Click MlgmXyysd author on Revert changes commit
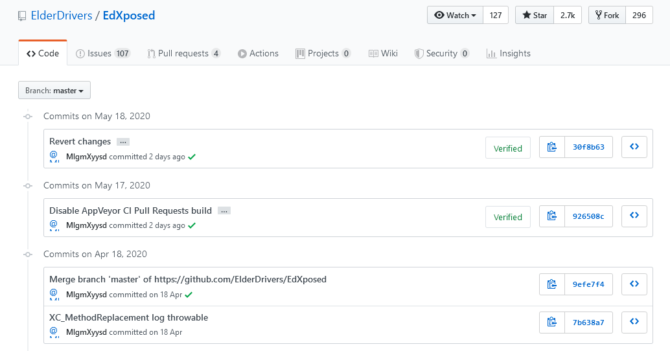Viewport: 670px width, 351px height. pyautogui.click(x=86, y=157)
